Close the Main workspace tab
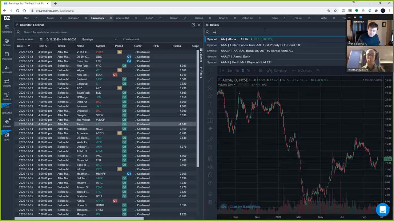Viewport: 394px width, 221px height. point(36,18)
